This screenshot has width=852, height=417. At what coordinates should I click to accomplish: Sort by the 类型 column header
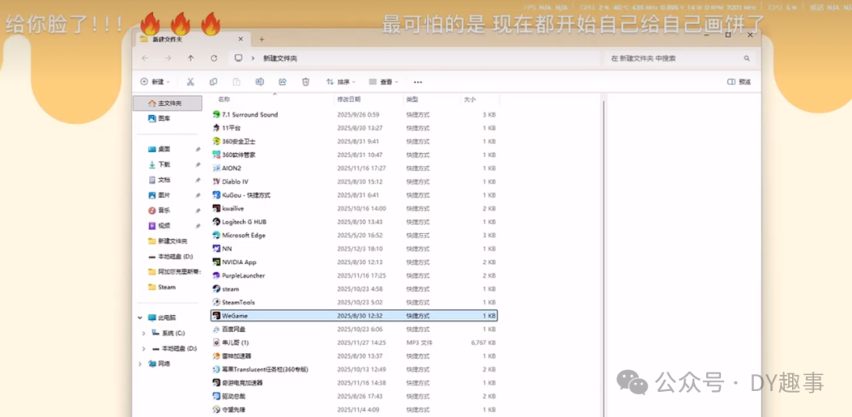click(x=413, y=99)
